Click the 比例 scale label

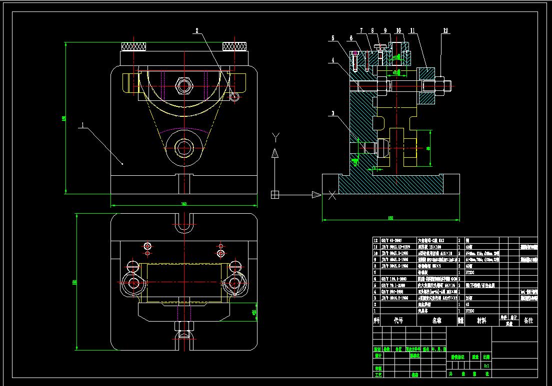pos(486,357)
